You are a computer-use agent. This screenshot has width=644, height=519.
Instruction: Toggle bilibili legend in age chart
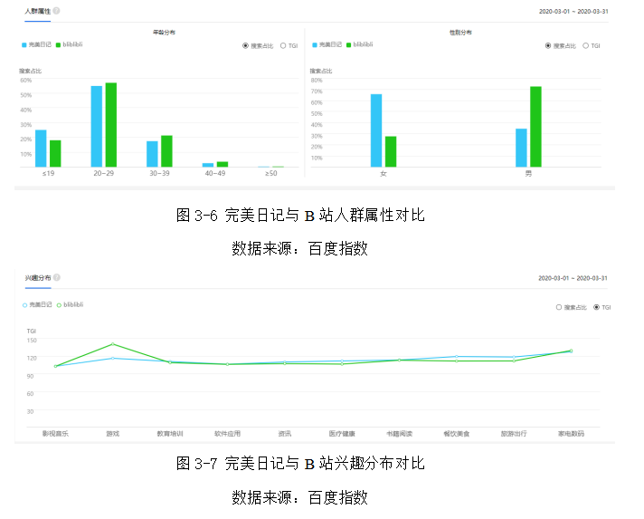pyautogui.click(x=70, y=44)
